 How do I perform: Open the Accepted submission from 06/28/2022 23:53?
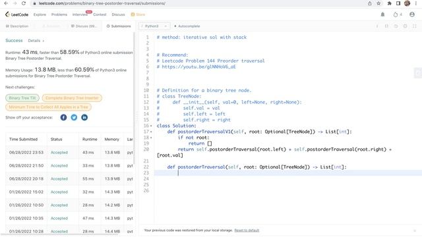pyautogui.click(x=59, y=152)
